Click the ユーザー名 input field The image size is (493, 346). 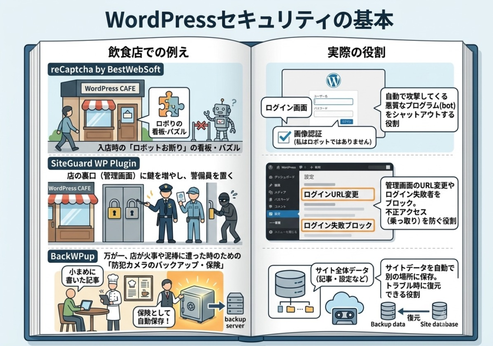[x=333, y=102]
